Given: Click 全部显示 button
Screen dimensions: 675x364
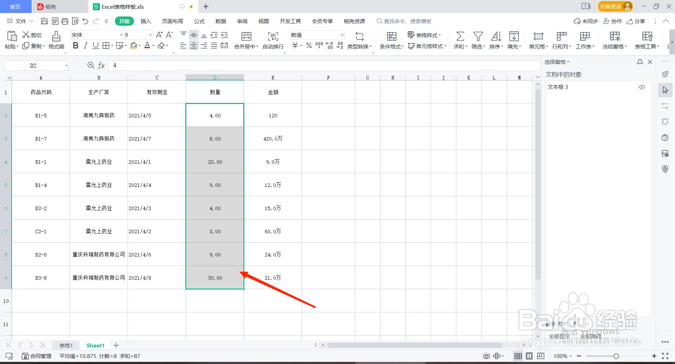Looking at the screenshot, I should coord(559,336).
